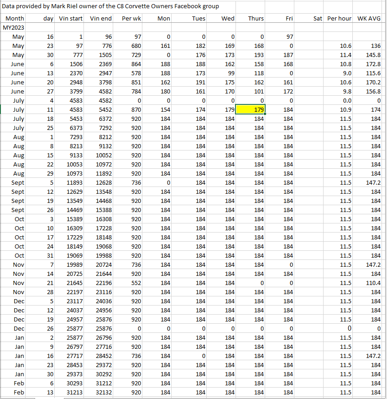
Task: Select Wed cell with value 99
Action: pos(221,73)
